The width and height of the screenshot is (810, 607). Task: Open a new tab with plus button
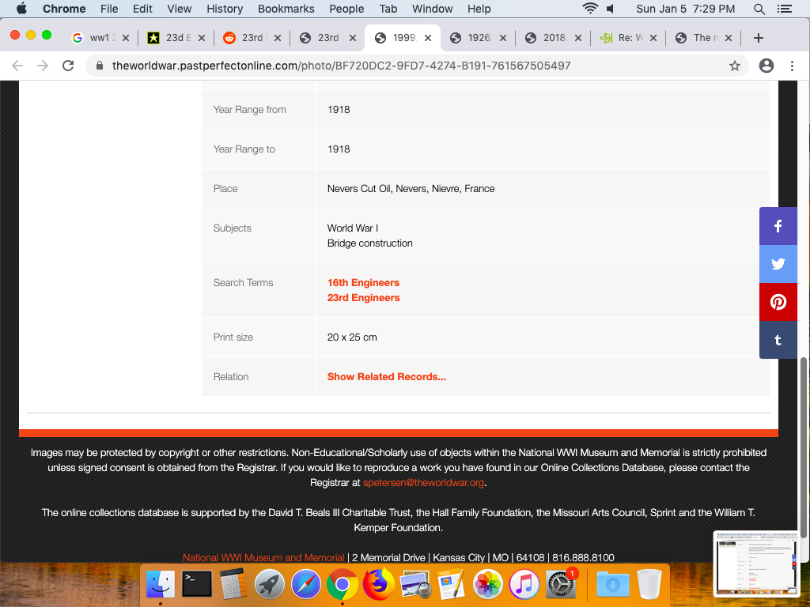(x=758, y=38)
